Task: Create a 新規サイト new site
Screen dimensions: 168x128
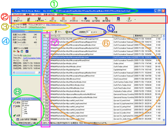Action: pyautogui.click(x=18, y=19)
